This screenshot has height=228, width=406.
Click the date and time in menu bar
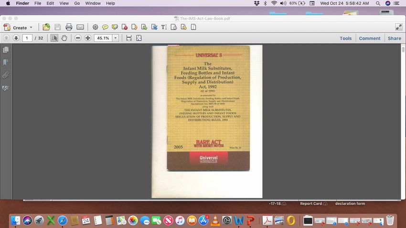344,3
